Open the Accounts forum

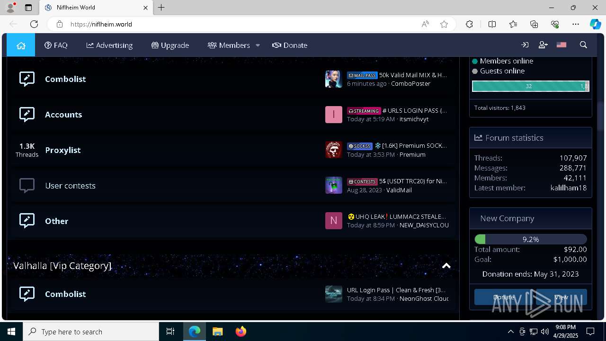(63, 115)
